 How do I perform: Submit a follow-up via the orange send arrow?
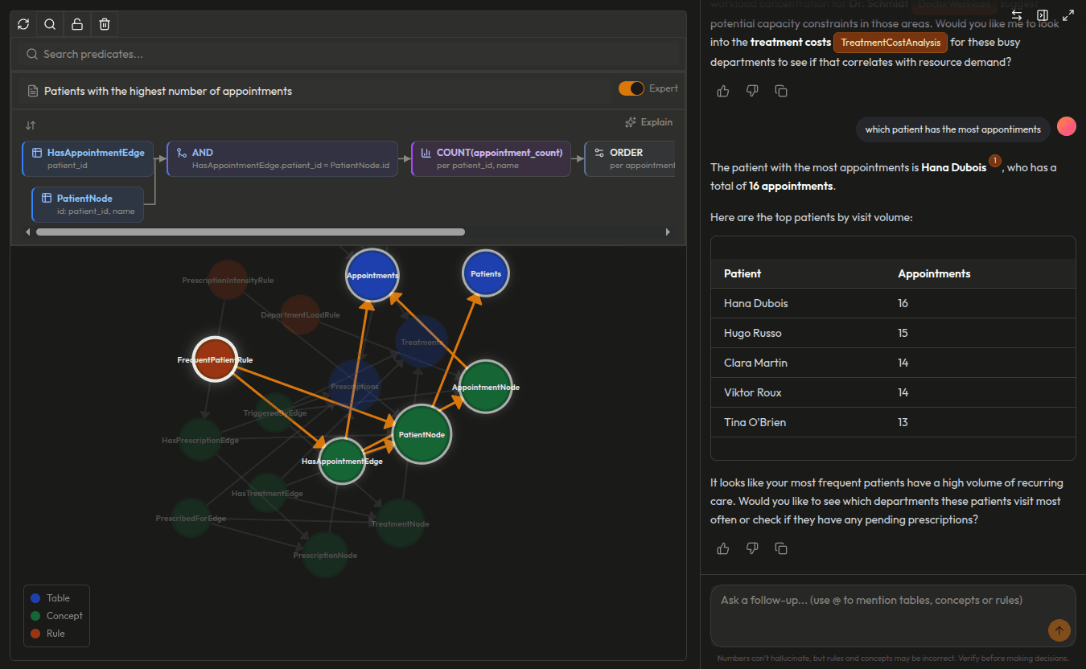1059,630
